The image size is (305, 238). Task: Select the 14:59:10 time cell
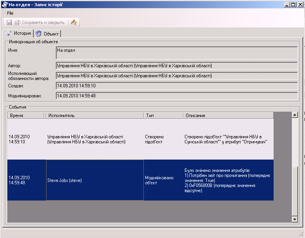click(x=27, y=139)
